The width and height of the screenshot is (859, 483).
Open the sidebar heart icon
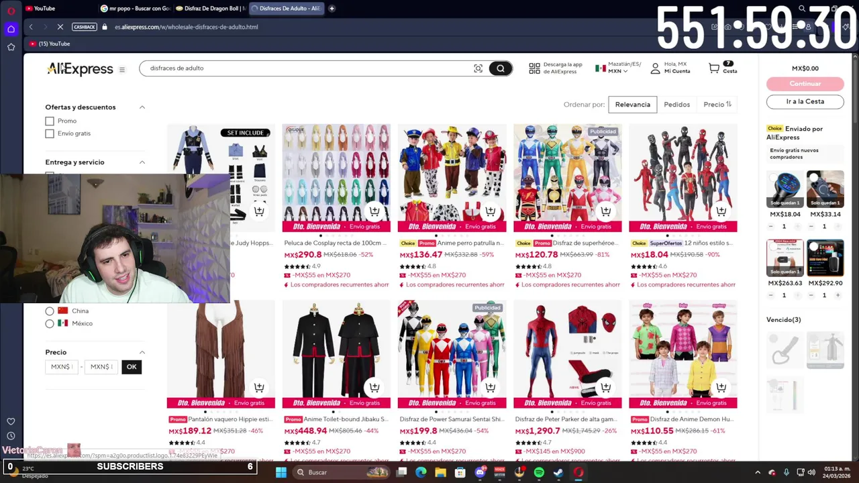[11, 421]
